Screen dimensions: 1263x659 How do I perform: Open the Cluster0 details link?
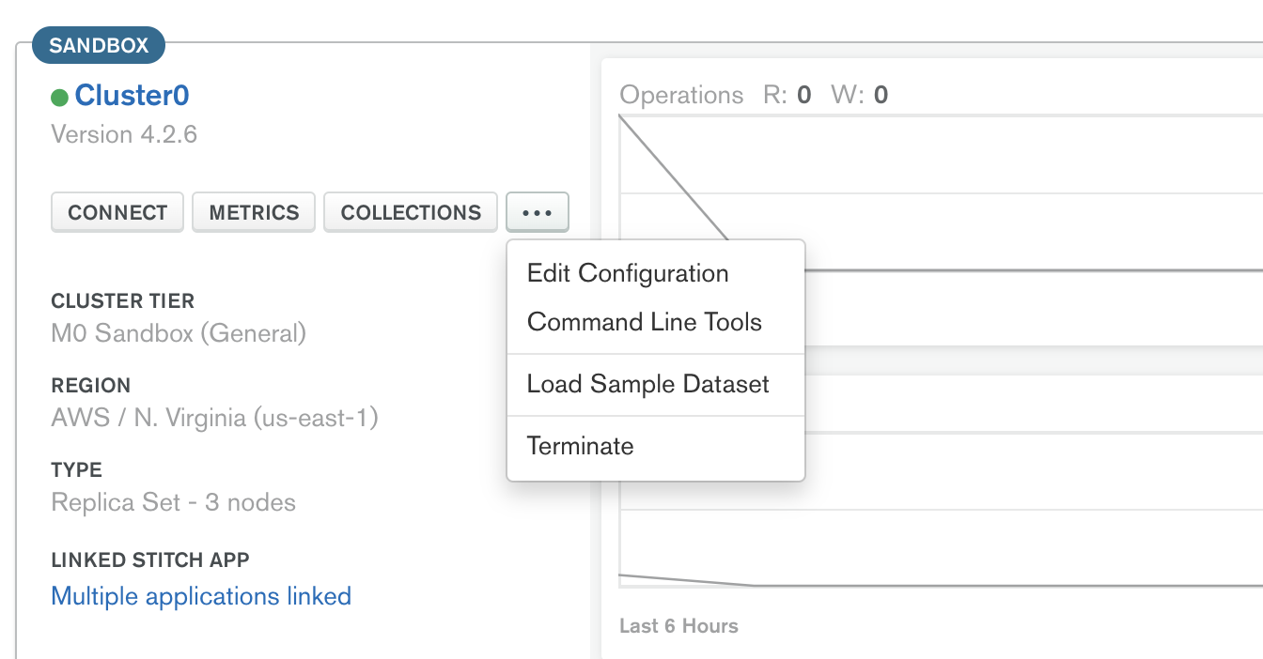[x=131, y=95]
